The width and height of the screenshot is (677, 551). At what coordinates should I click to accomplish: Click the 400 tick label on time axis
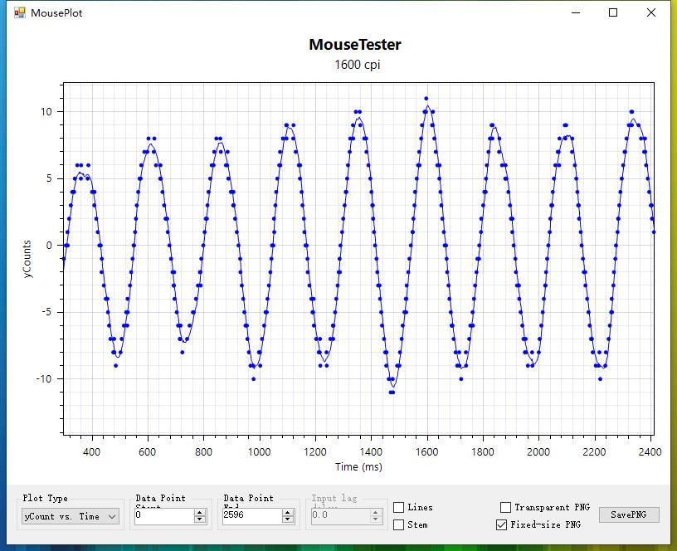pyautogui.click(x=91, y=452)
